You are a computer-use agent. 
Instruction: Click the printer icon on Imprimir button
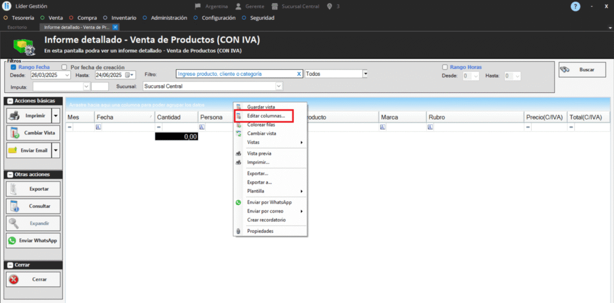coord(16,115)
